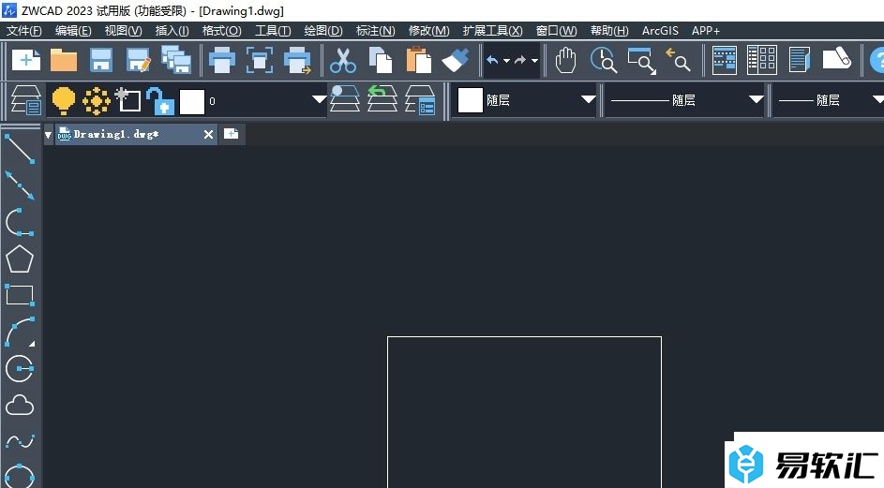Open the Tool Palettes icon
The width and height of the screenshot is (884, 488).
tap(800, 60)
